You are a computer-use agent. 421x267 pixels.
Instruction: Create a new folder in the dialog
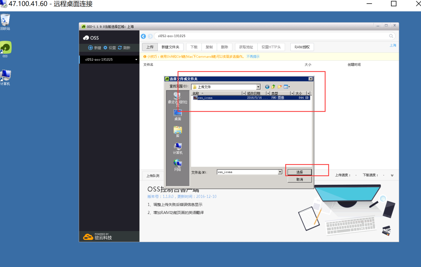pos(280,87)
